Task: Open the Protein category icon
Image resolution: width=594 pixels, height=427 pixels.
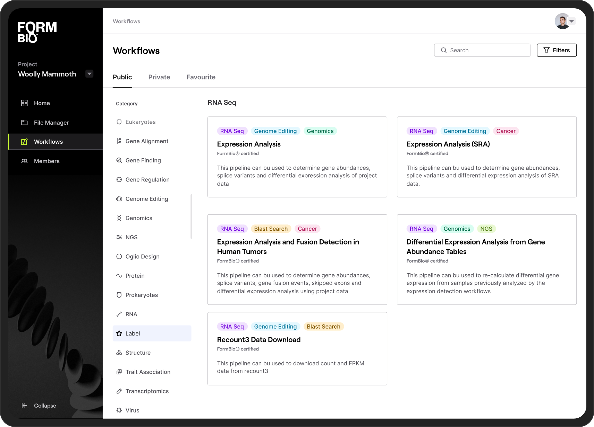Action: coord(119,276)
